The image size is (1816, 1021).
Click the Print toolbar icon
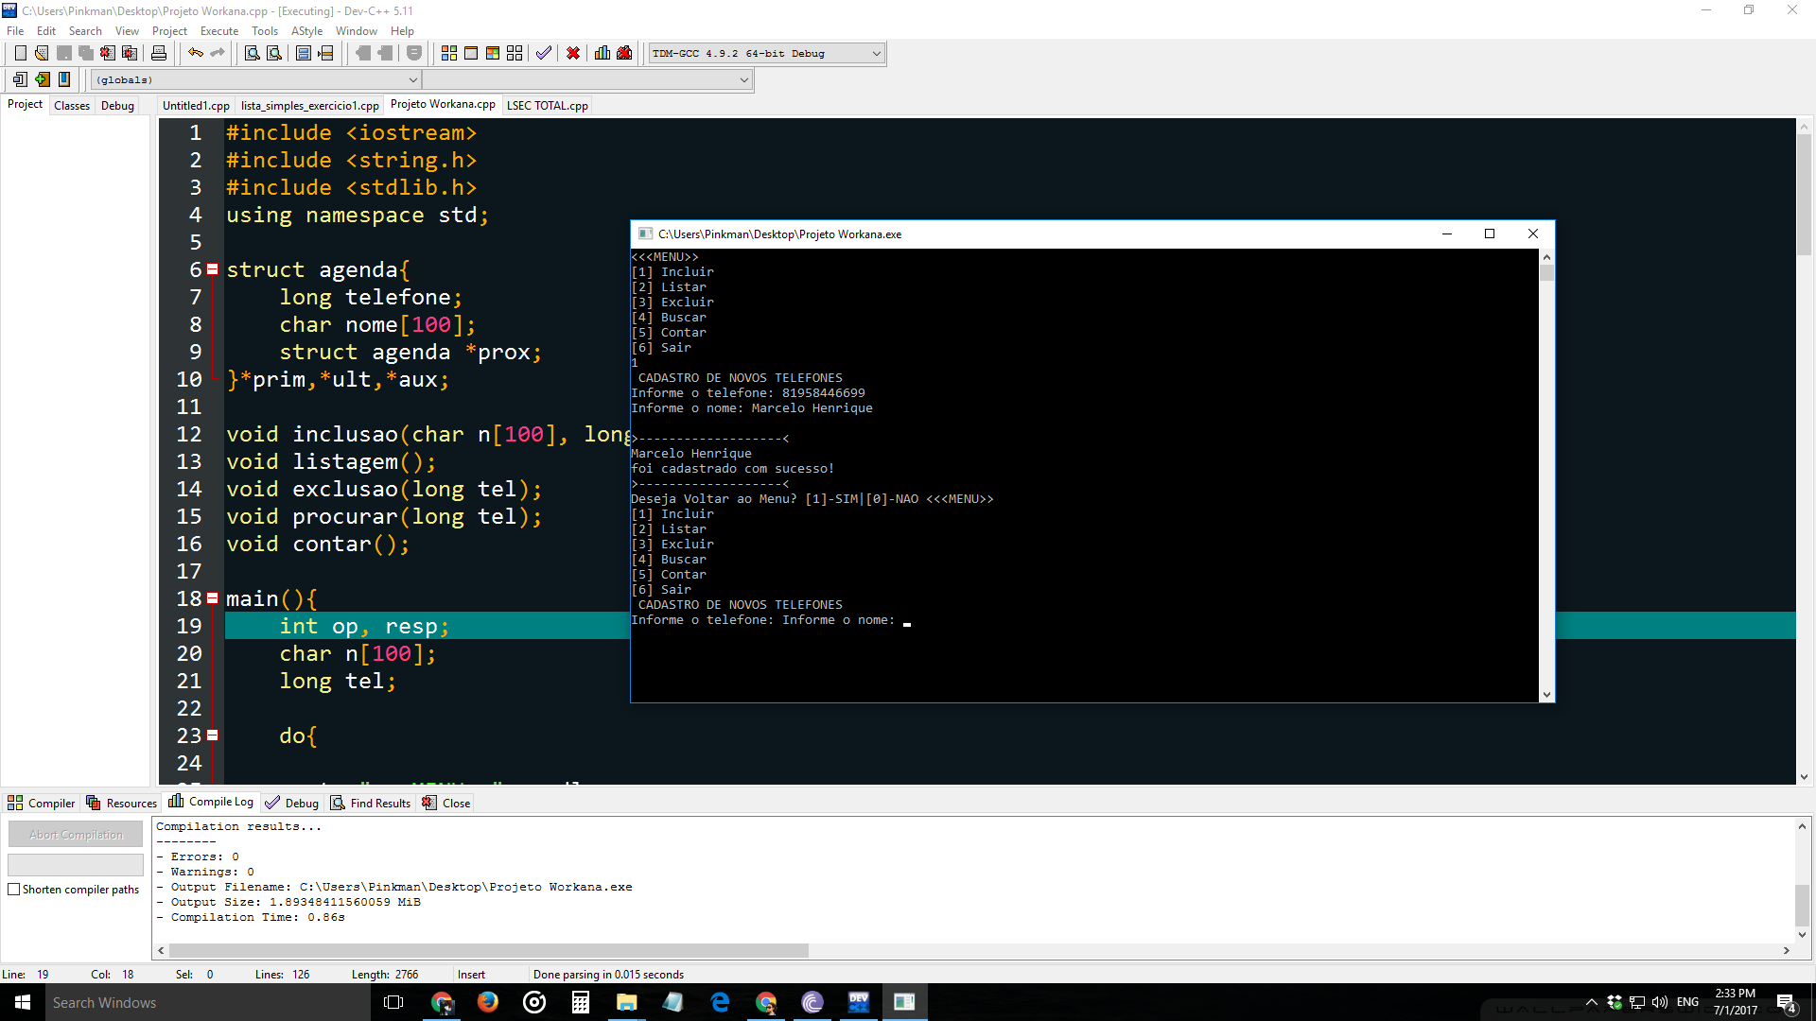coord(159,53)
